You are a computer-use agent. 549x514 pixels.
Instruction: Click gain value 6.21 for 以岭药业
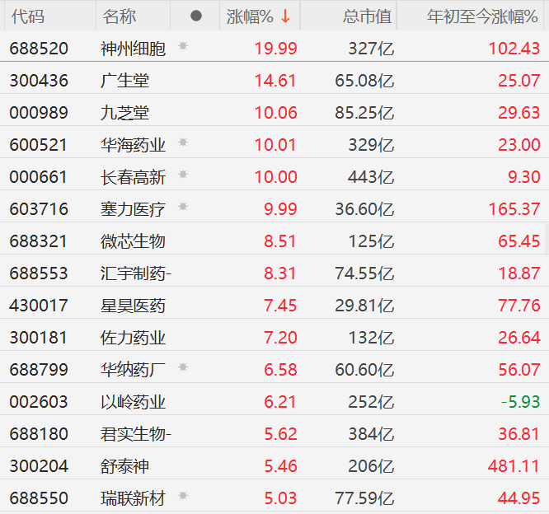[280, 402]
